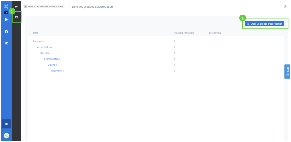Screen dimensions: 291x142
Task: Select the Experts 1 group link
Action: [x=52, y=65]
